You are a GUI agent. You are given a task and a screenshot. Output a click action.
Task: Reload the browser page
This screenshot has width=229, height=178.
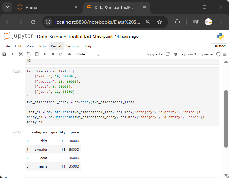33,22
